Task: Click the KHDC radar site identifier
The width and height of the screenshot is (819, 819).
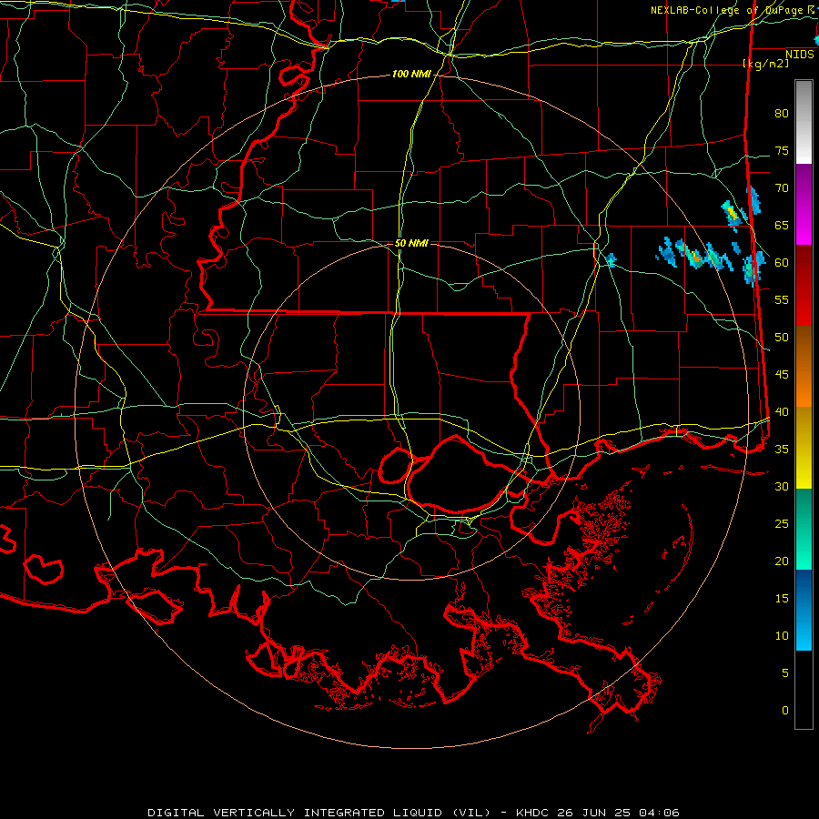Action: [535, 813]
